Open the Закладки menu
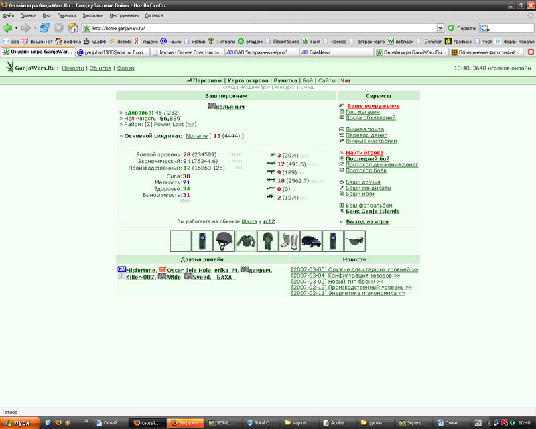The height and width of the screenshot is (429, 536). (92, 15)
